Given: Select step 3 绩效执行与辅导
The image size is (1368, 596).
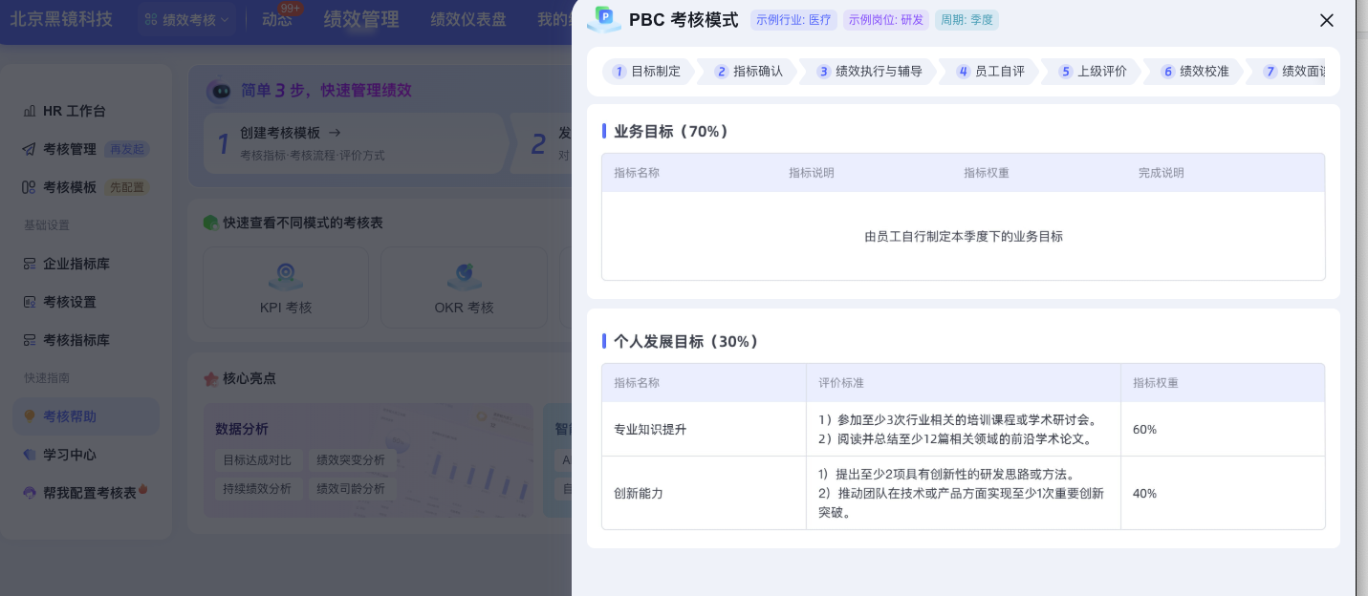Looking at the screenshot, I should [870, 72].
